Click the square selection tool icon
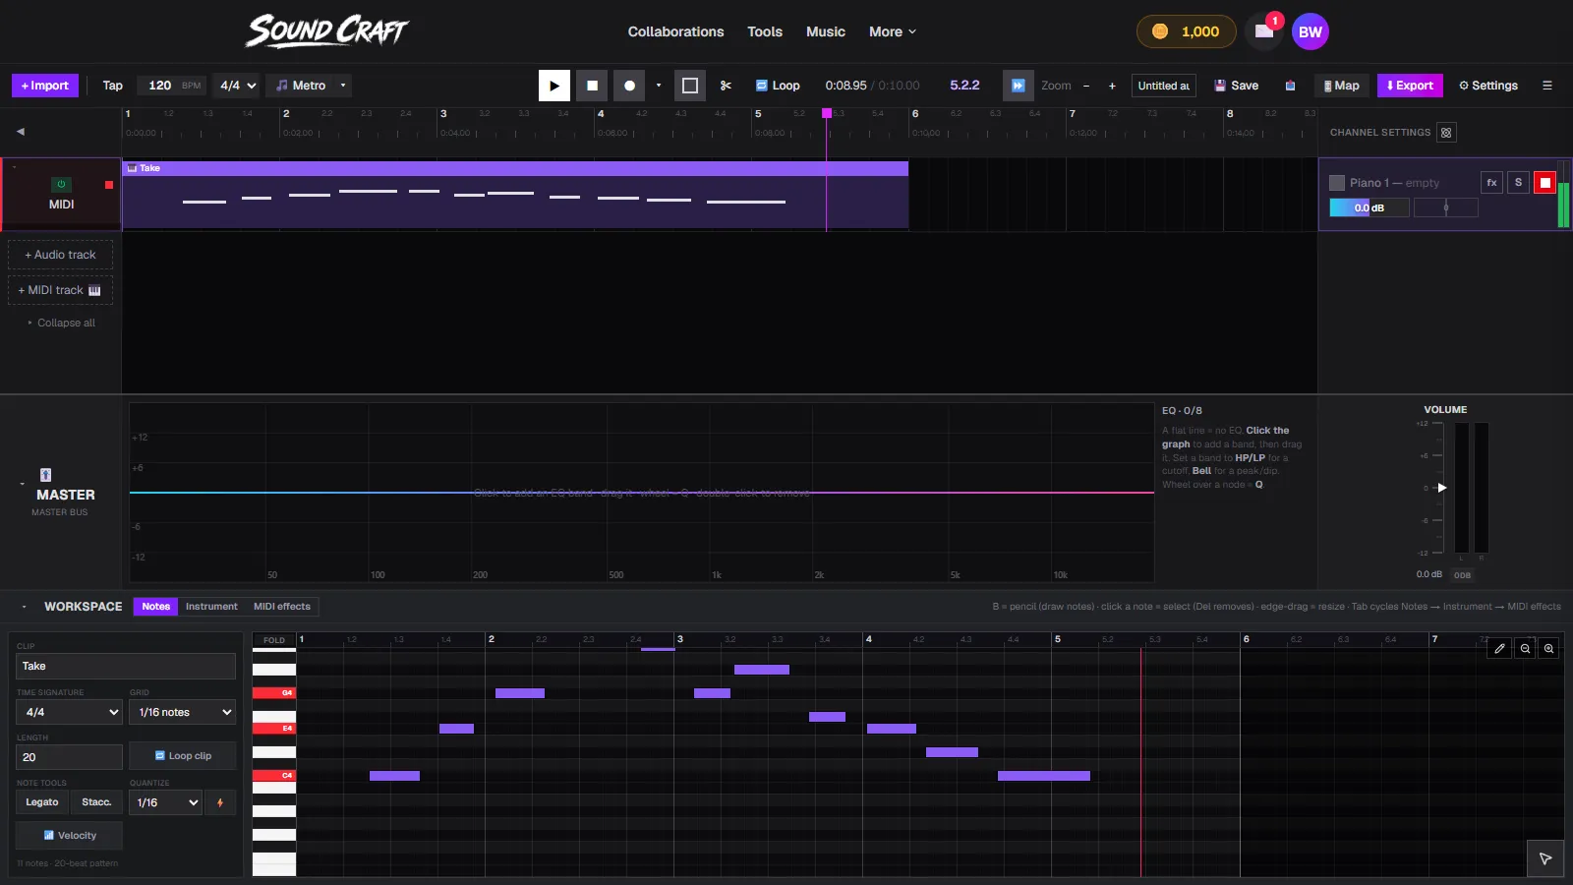Image resolution: width=1573 pixels, height=885 pixels. [690, 86]
